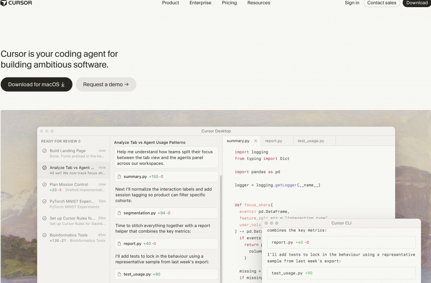Click the Cursor CLI window title
Screen dimensions: 431x283
(x=341, y=223)
